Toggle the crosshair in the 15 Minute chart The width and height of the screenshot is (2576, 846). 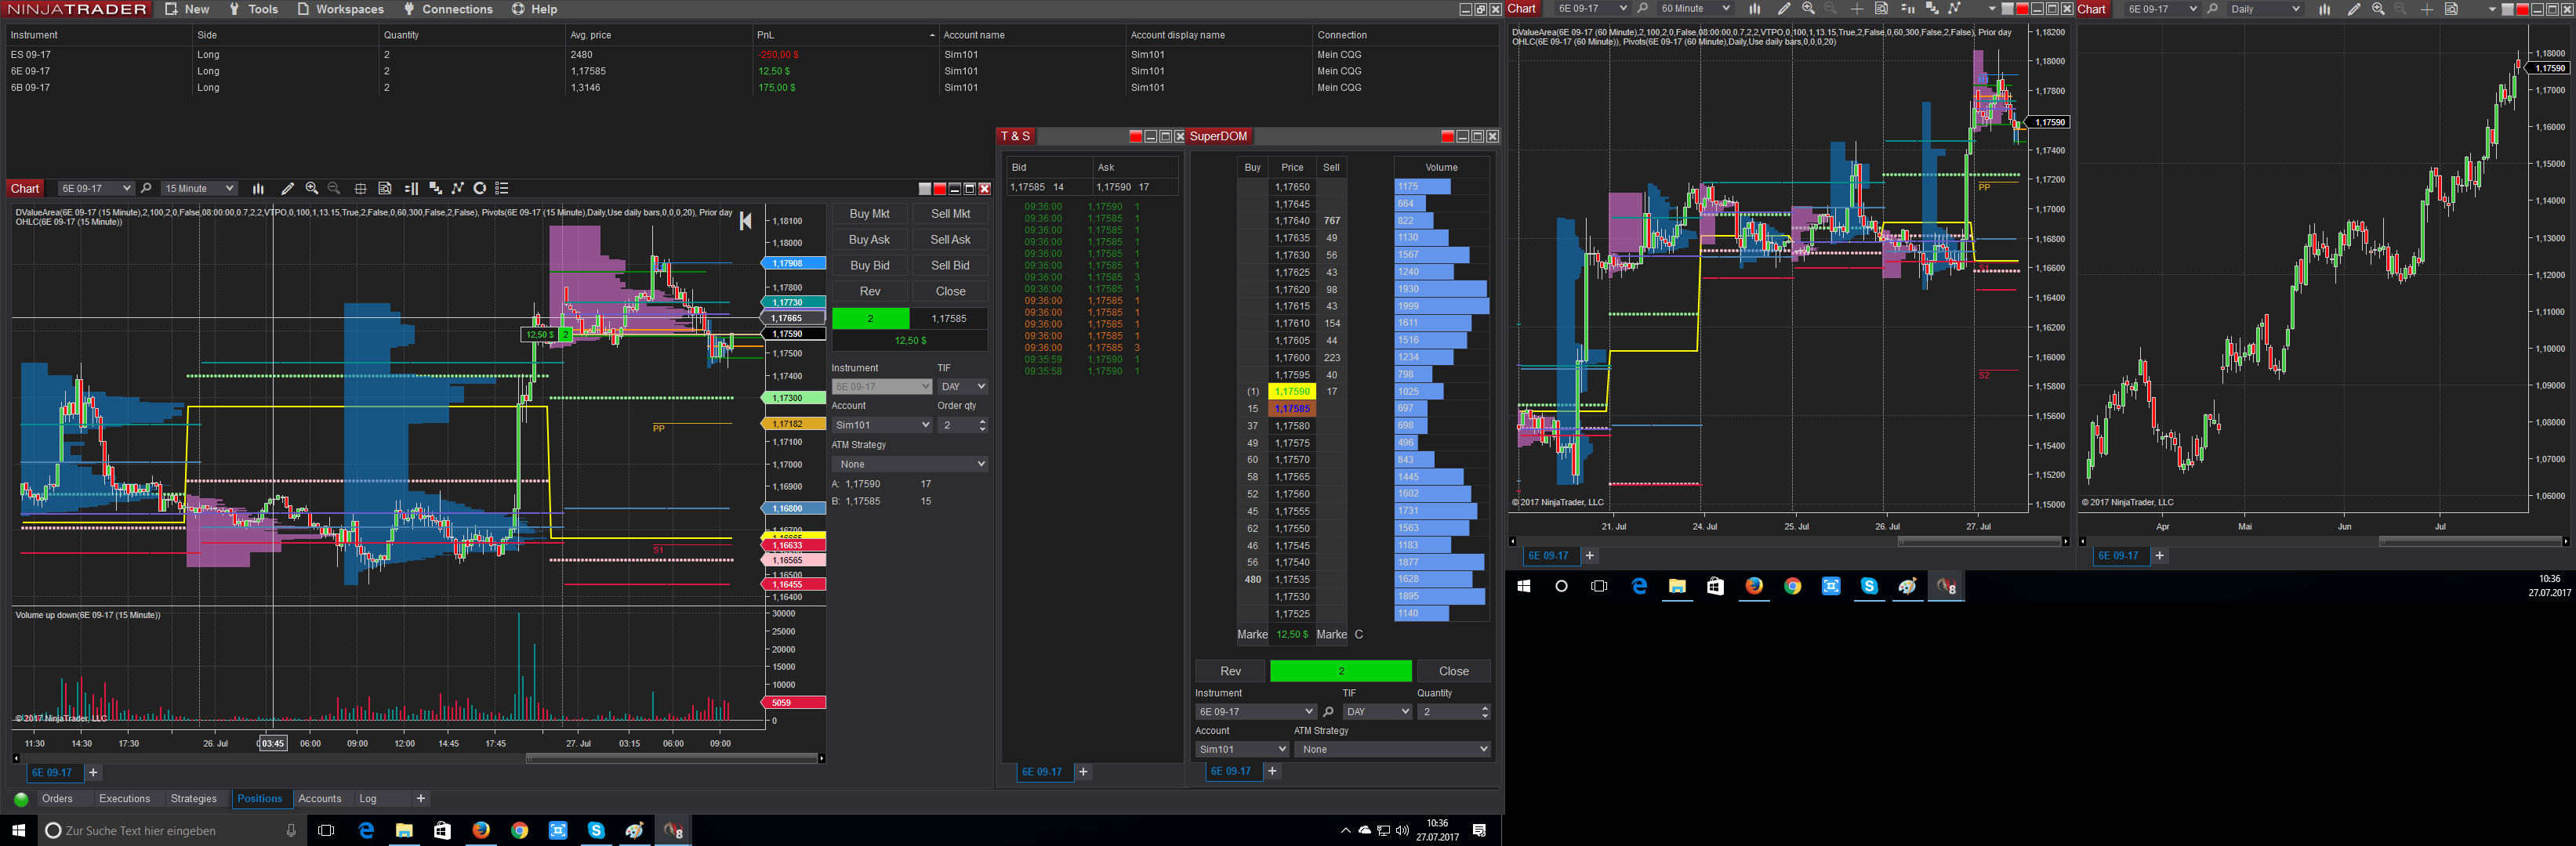360,188
